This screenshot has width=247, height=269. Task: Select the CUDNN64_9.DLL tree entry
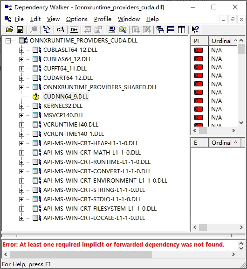[x=66, y=97]
